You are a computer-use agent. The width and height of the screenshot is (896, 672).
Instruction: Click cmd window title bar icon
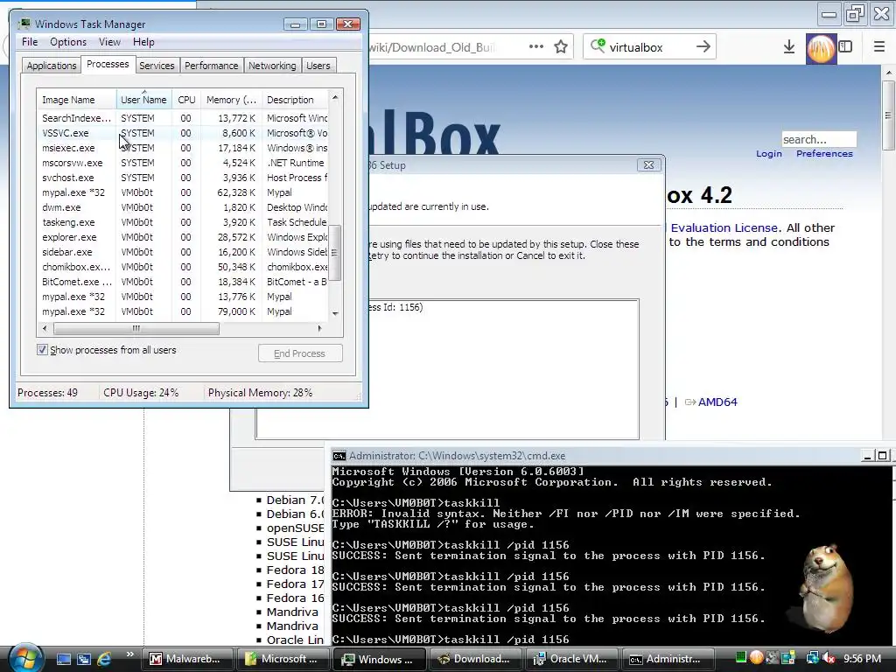pos(339,455)
